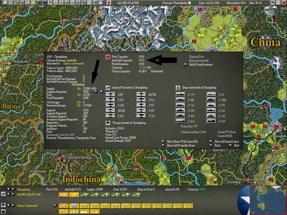Click the globe icon on the top toolbar
Viewport: 287px width, 215px height.
click(79, 3)
